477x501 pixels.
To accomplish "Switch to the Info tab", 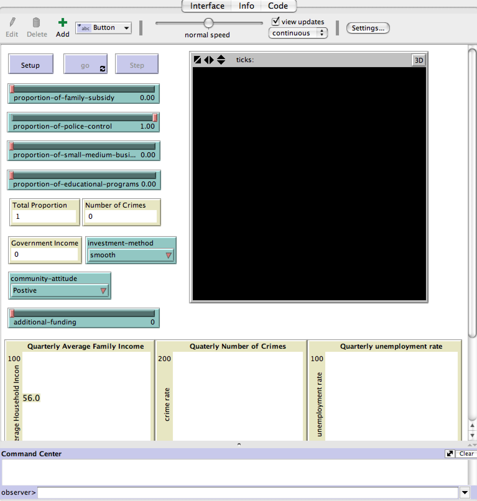I will (246, 6).
